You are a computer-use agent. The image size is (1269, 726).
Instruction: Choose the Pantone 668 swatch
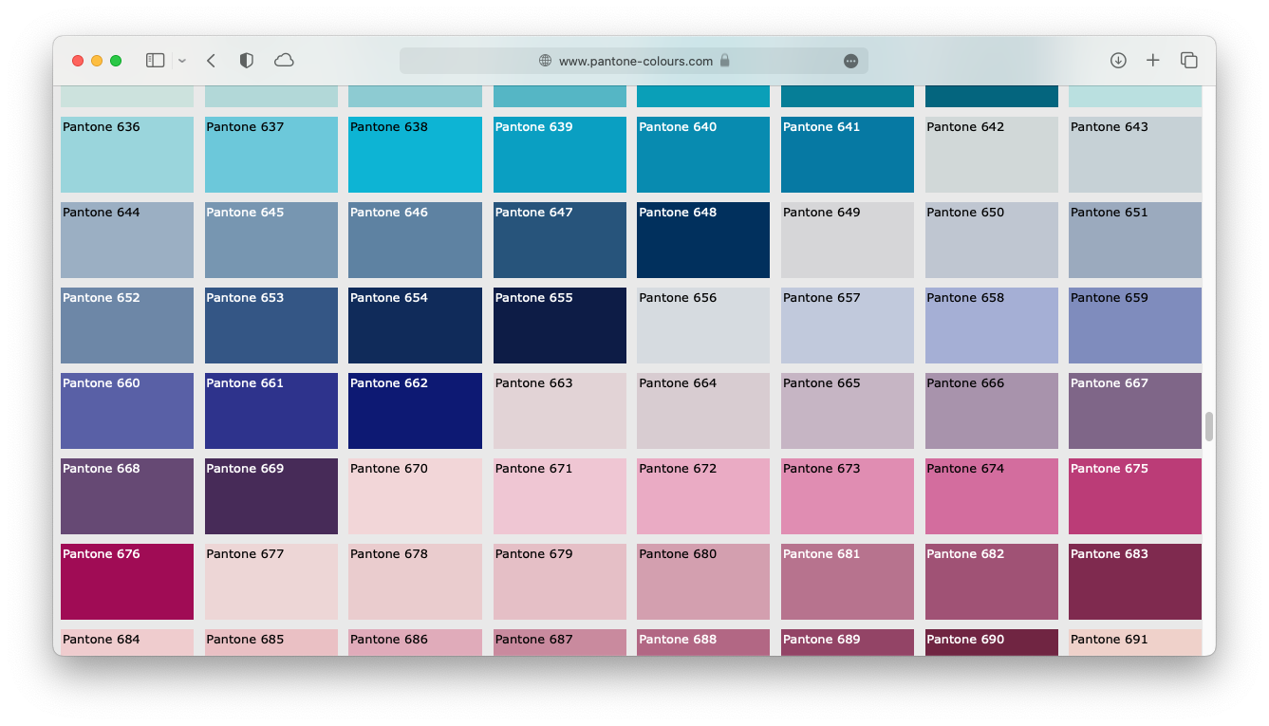click(127, 496)
